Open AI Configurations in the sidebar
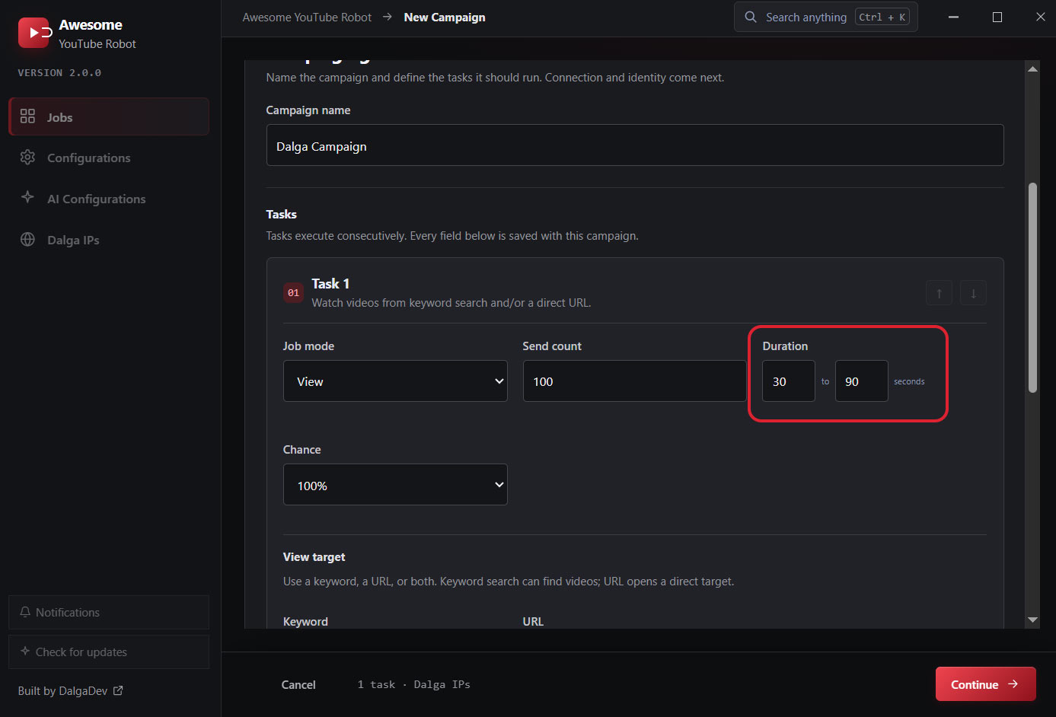 109,199
